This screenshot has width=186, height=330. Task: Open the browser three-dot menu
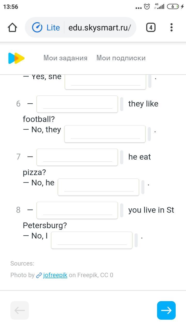[172, 27]
